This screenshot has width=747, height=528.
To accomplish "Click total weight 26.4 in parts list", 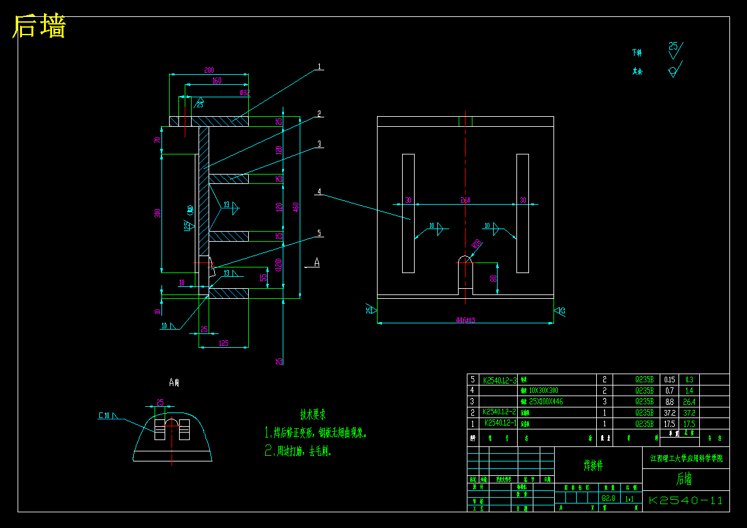I will (689, 402).
